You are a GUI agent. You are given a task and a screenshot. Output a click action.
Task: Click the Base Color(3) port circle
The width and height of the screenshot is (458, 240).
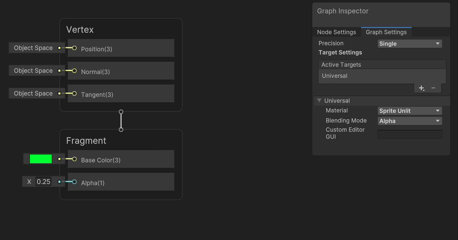(74, 159)
